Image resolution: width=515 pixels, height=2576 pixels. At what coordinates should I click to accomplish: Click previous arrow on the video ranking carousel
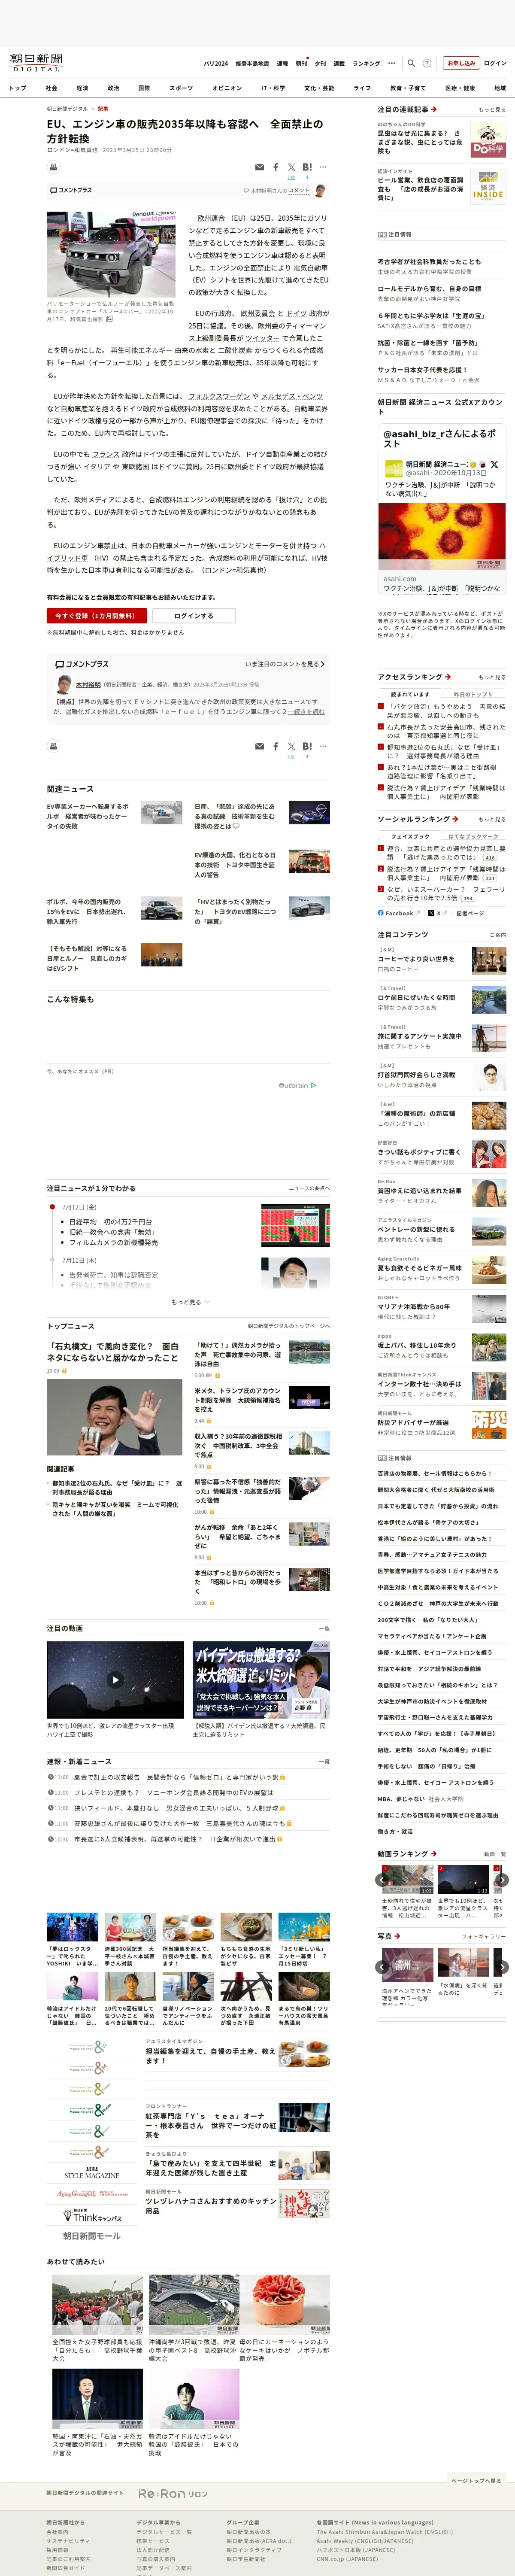coord(381,1879)
